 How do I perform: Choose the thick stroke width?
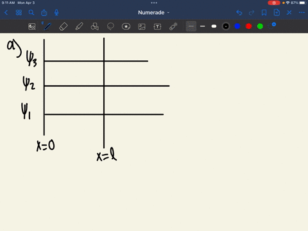click(214, 26)
